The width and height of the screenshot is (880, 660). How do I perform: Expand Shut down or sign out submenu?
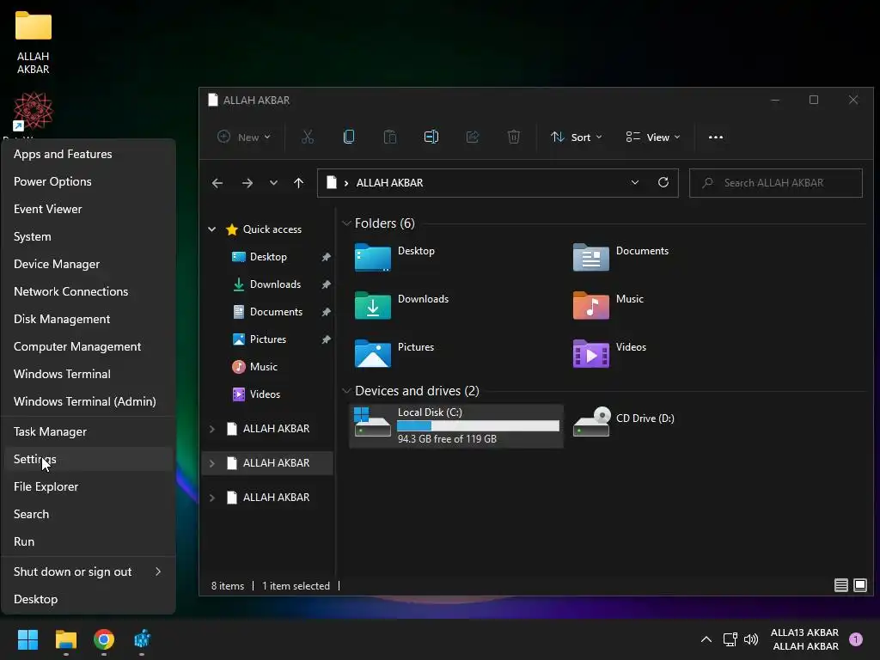click(89, 571)
